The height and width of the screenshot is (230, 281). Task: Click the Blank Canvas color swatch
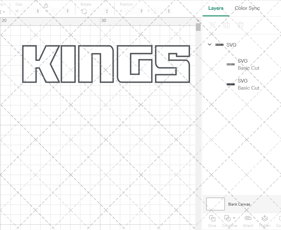pyautogui.click(x=216, y=204)
